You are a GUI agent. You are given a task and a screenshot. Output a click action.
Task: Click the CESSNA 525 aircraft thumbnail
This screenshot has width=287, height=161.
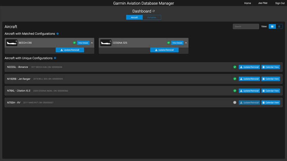point(106,43)
